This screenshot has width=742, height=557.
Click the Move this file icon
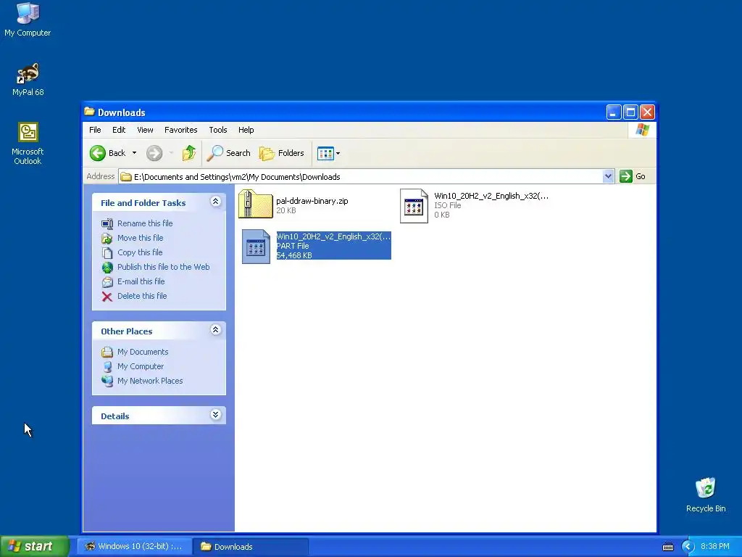tap(107, 238)
